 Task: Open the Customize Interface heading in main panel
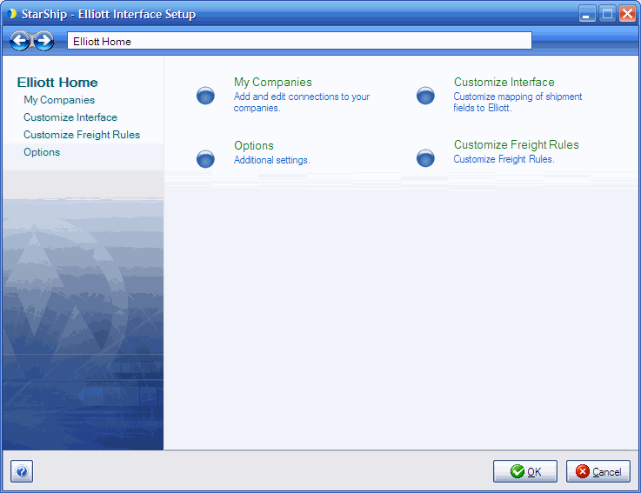tap(504, 82)
